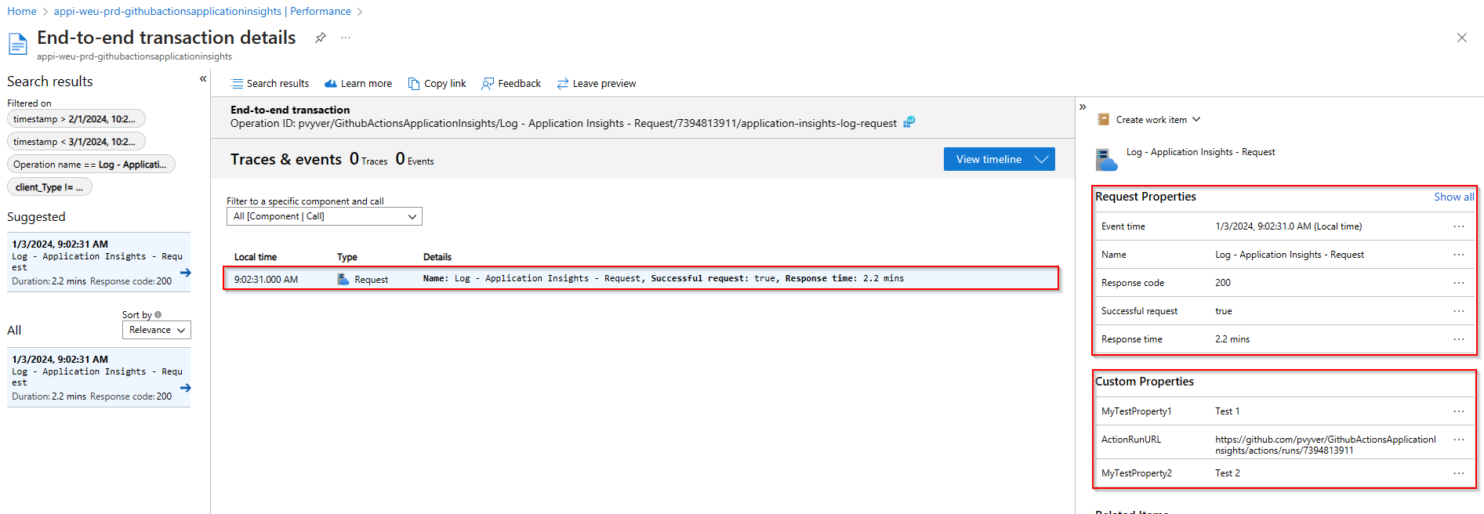Open the component and call filter dropdown

point(325,216)
